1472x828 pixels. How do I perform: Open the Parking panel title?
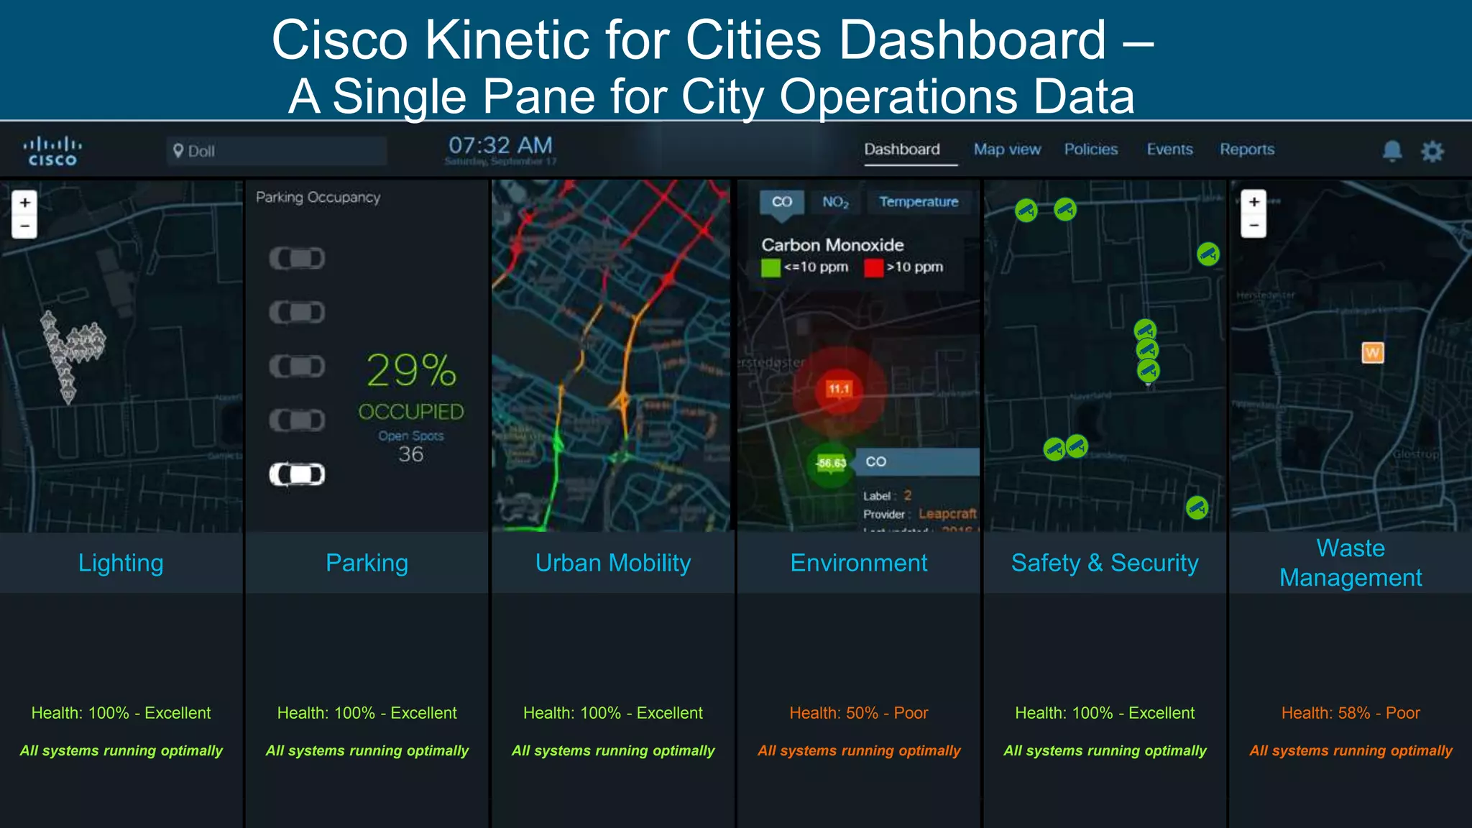click(x=367, y=563)
